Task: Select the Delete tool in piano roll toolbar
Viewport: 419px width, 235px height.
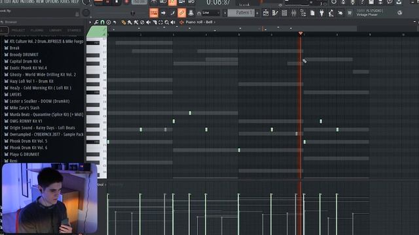Action: (x=142, y=22)
